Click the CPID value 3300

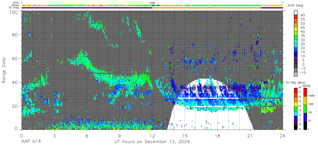[x=152, y=3]
